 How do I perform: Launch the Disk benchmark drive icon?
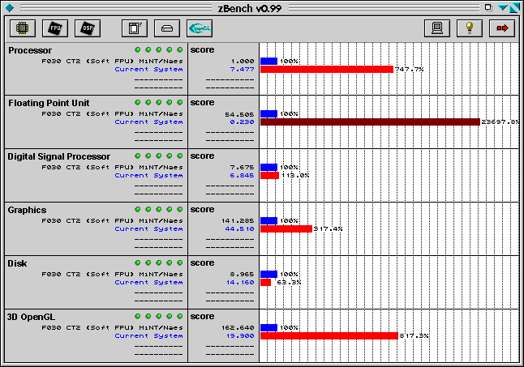tap(167, 28)
